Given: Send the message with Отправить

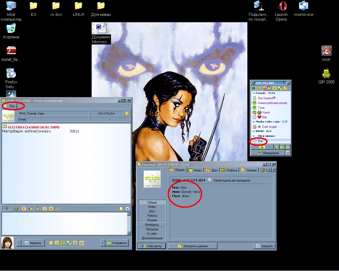Looking at the screenshot, I should click(117, 243).
